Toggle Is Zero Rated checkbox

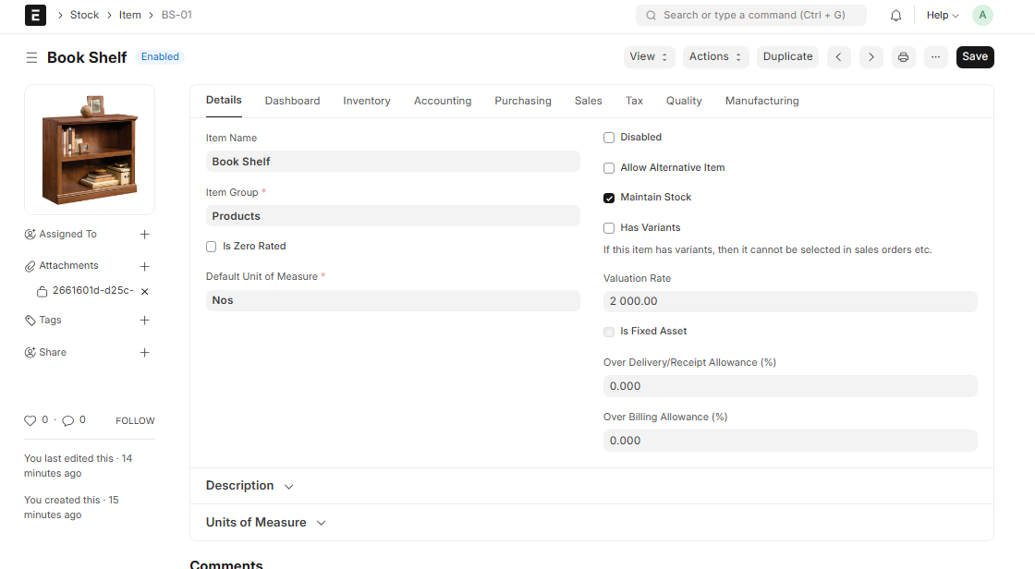(x=212, y=247)
